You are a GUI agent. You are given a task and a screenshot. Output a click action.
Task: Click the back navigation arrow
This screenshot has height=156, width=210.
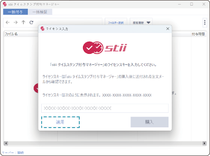(7, 23)
